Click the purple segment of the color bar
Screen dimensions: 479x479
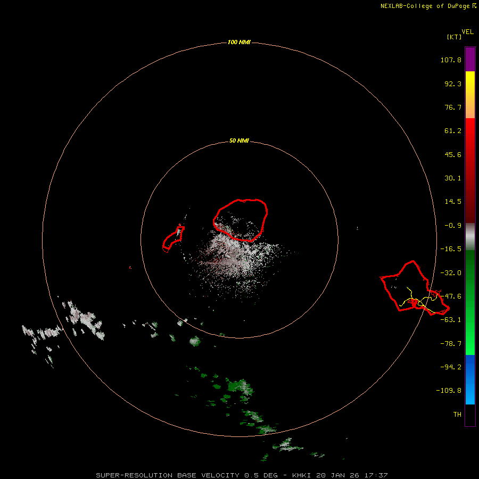click(470, 59)
